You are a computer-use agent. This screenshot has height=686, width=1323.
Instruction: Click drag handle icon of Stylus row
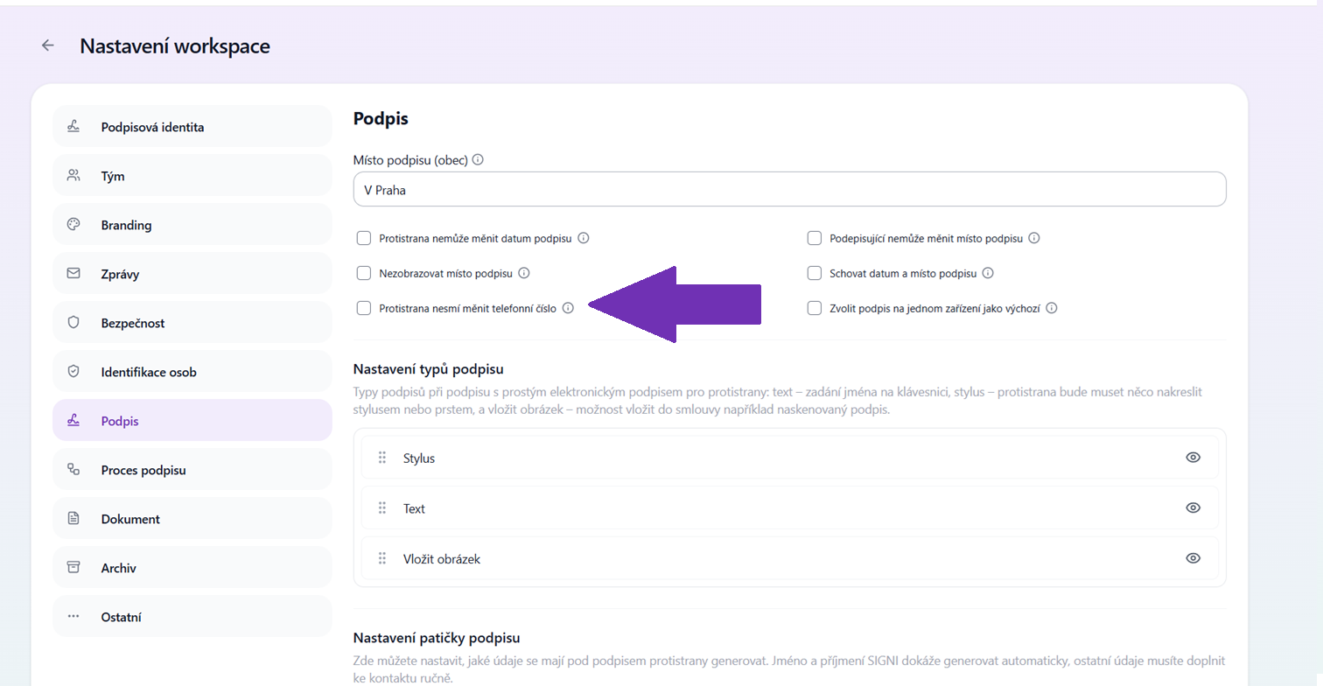pos(382,458)
